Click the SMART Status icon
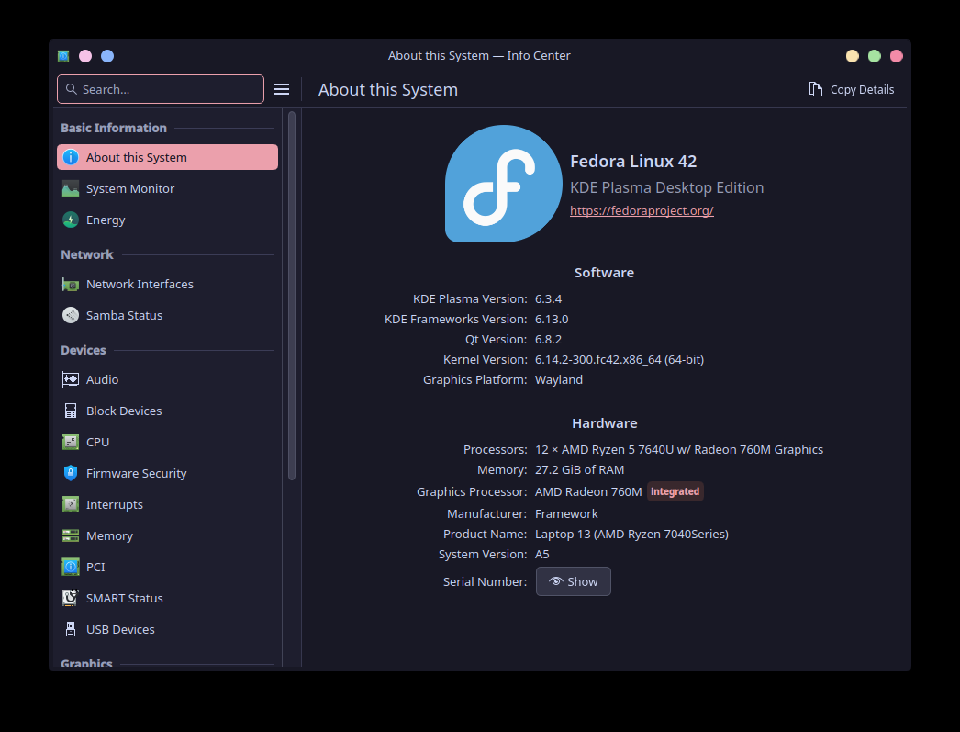 coord(71,598)
